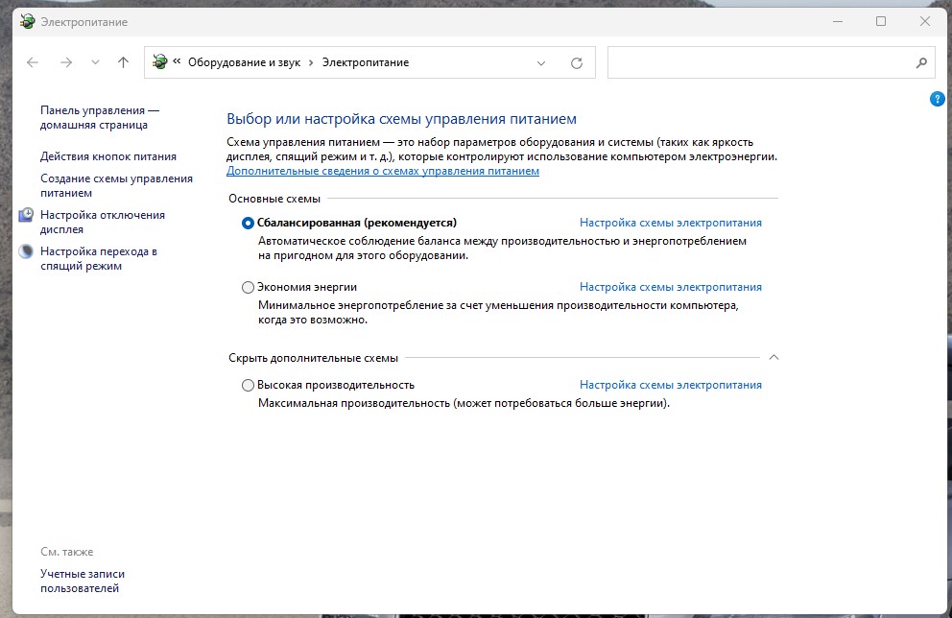Click the Control Panel search field

(771, 62)
